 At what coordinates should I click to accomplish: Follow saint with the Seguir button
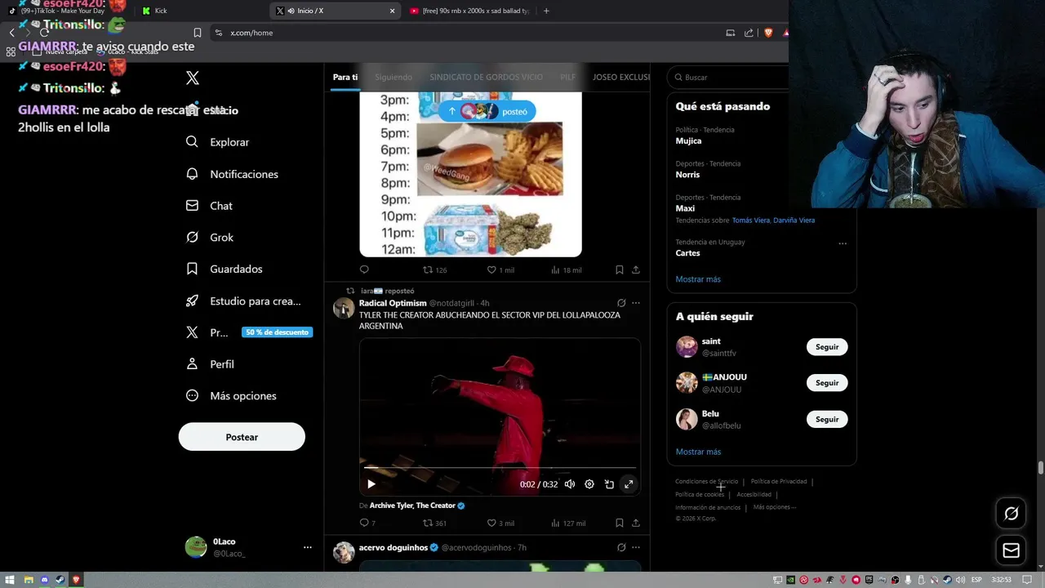(827, 347)
